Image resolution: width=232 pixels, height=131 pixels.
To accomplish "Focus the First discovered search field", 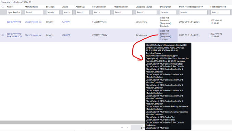I will [220, 12].
